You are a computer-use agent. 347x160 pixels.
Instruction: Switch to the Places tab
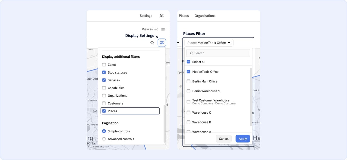184,16
